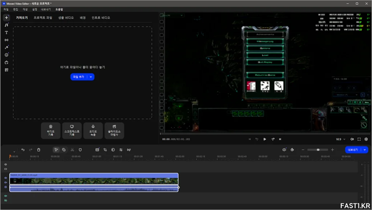Screen dimensions: 372x210
Task: Open the clip properties panel icon
Action: 97,150
